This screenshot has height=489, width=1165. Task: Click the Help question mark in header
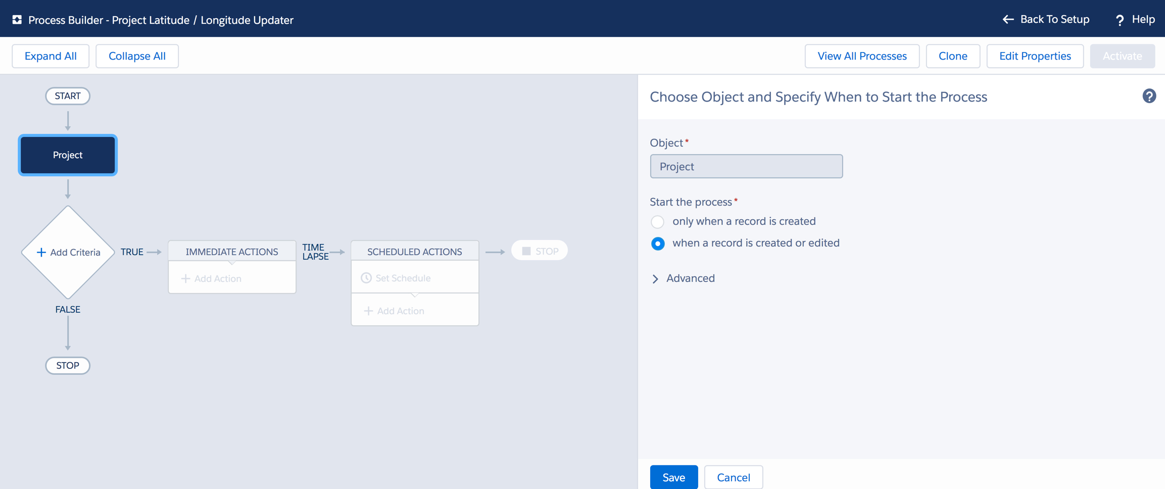tap(1120, 20)
